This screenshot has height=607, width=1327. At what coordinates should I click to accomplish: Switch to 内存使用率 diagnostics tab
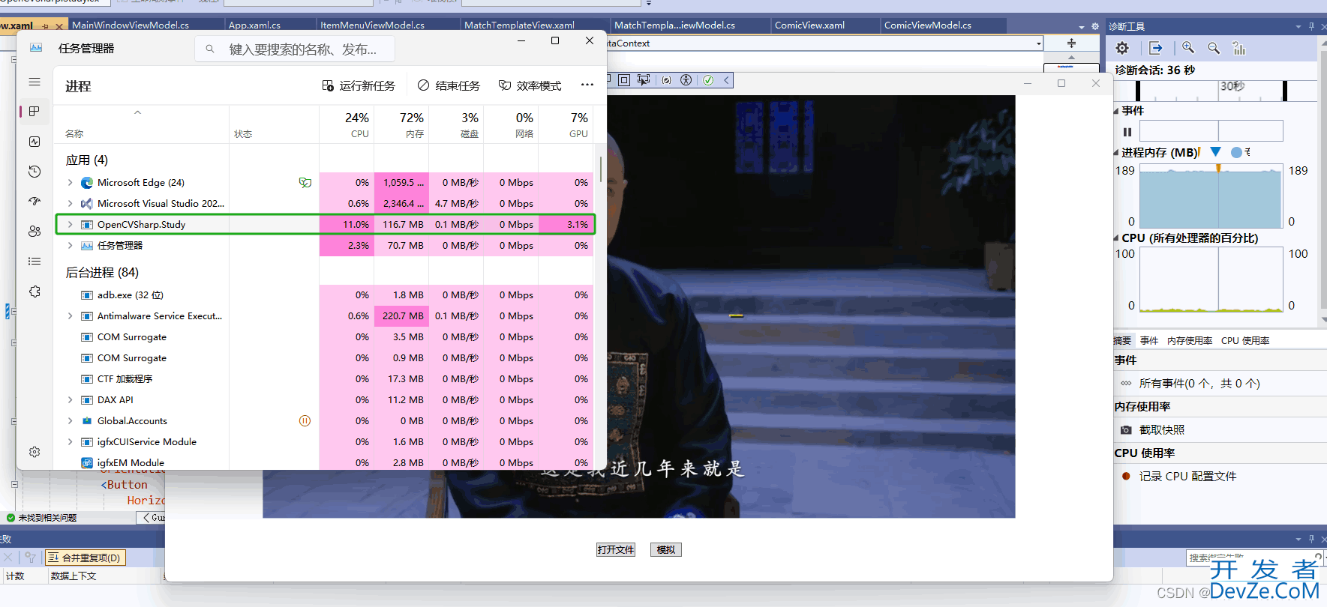pos(1189,341)
